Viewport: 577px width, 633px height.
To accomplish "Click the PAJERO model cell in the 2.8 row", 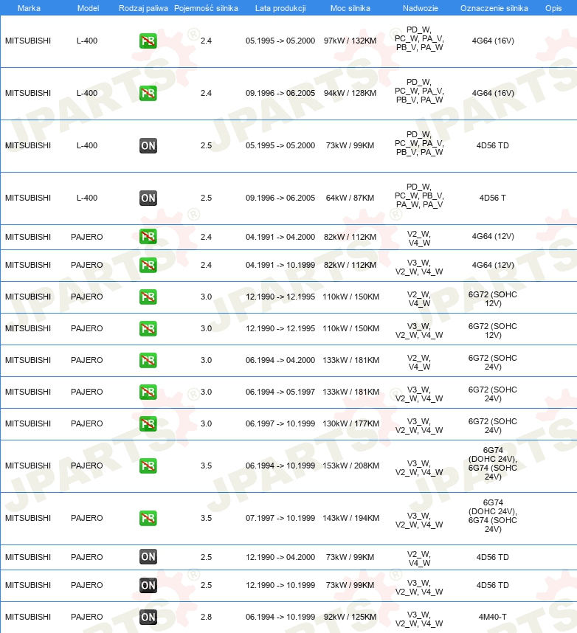I will point(87,618).
